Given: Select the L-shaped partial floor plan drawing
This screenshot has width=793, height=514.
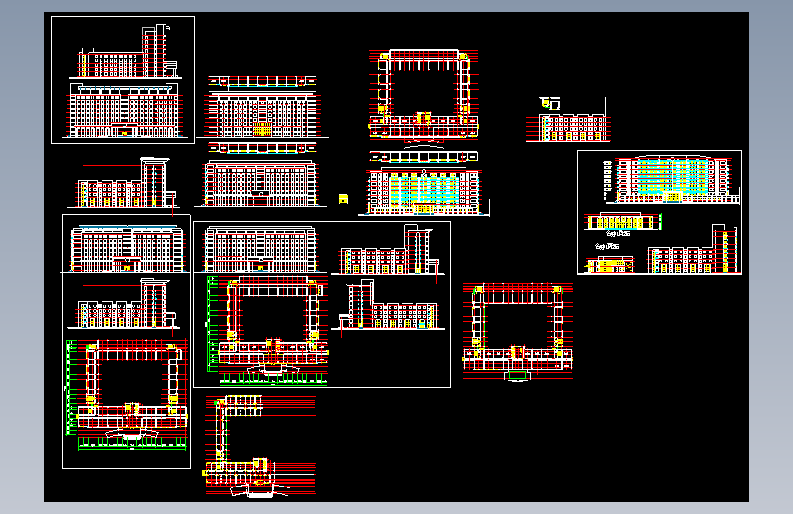Looking at the screenshot, I should click(260, 446).
